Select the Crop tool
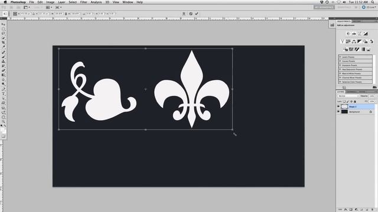Viewport: 378px width, 212px height. (x=4, y=42)
